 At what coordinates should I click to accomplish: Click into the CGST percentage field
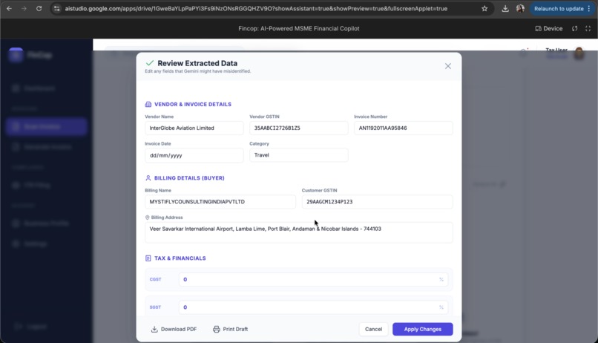[x=313, y=279]
